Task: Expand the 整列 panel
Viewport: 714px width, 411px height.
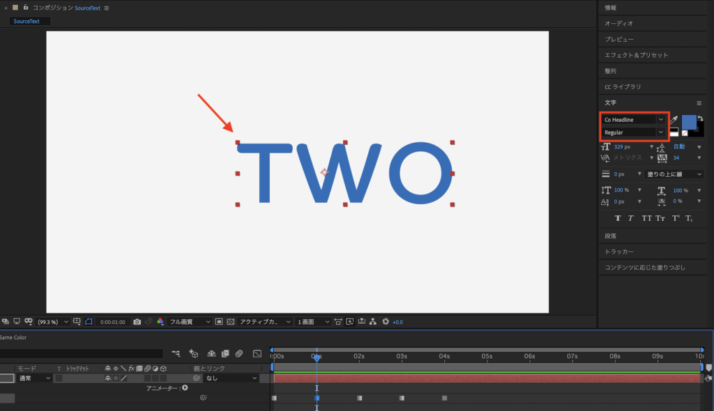Action: [653, 71]
